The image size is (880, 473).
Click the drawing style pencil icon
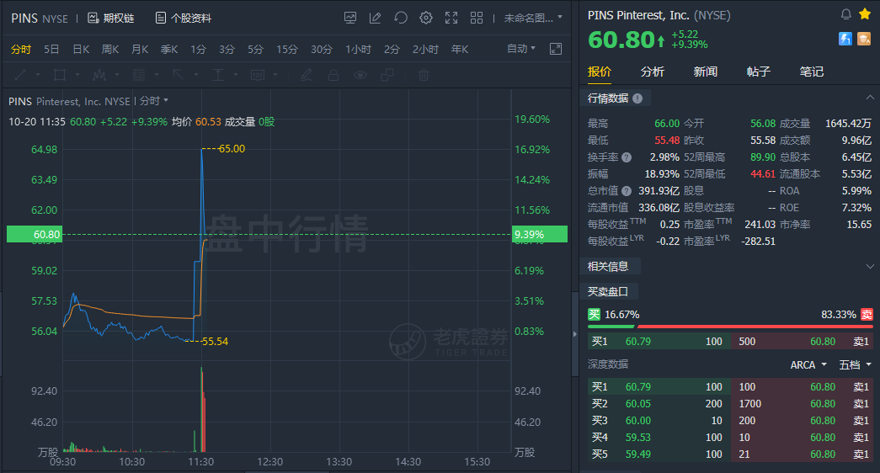coord(307,75)
